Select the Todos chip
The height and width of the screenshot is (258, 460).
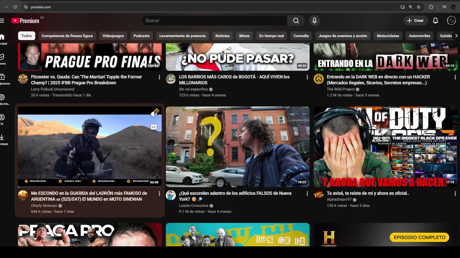click(27, 36)
